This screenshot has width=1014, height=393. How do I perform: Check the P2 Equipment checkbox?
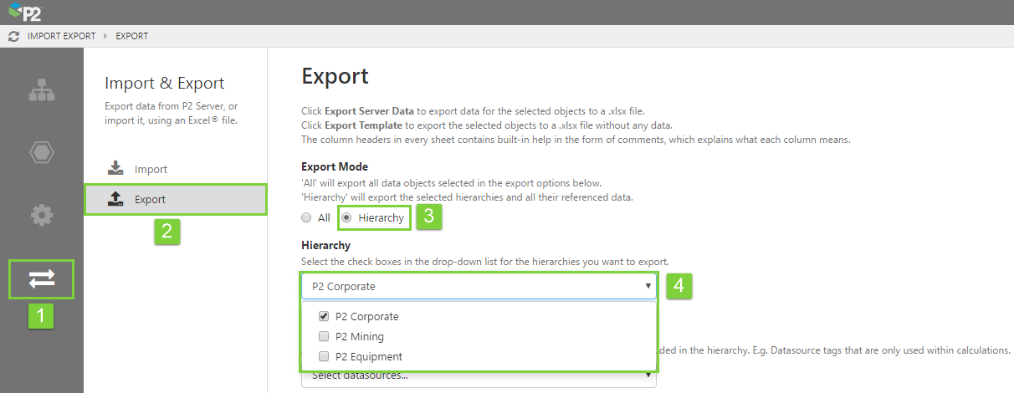click(324, 357)
